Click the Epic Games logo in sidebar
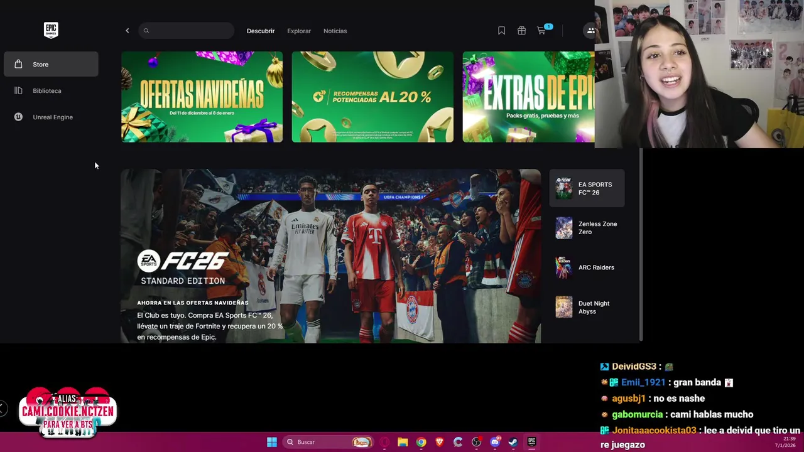 (x=51, y=30)
